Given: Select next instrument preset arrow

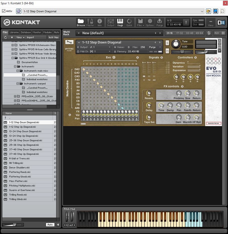Looking at the screenshot, I should tap(160, 42).
